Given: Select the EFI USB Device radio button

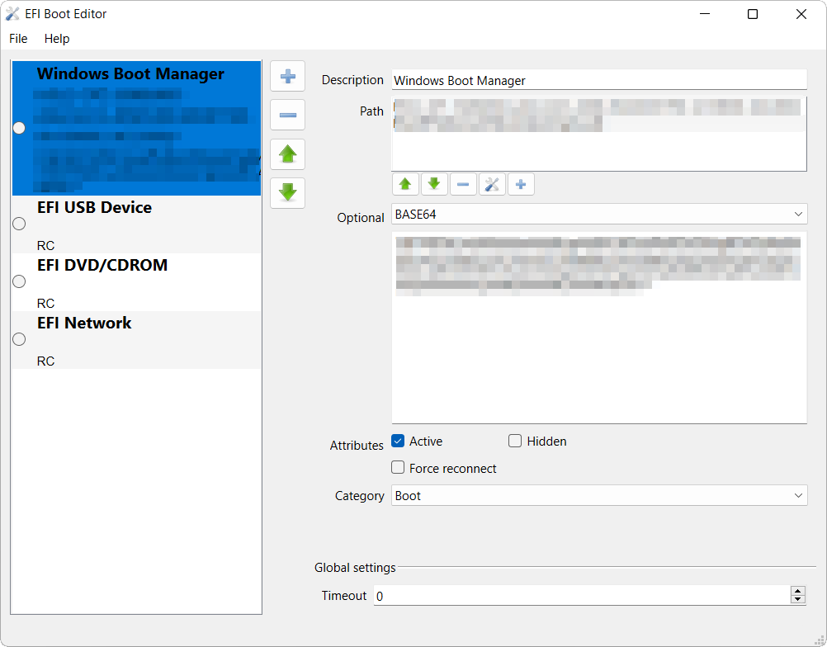Looking at the screenshot, I should (x=19, y=224).
